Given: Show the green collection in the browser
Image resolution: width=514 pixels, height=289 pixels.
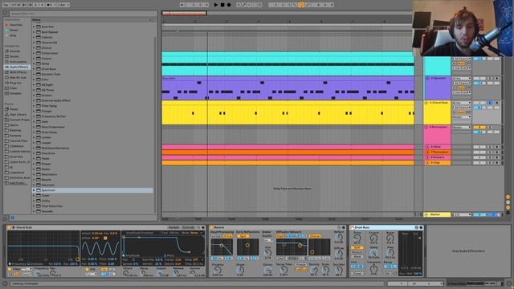Looking at the screenshot, I should pos(12,30).
